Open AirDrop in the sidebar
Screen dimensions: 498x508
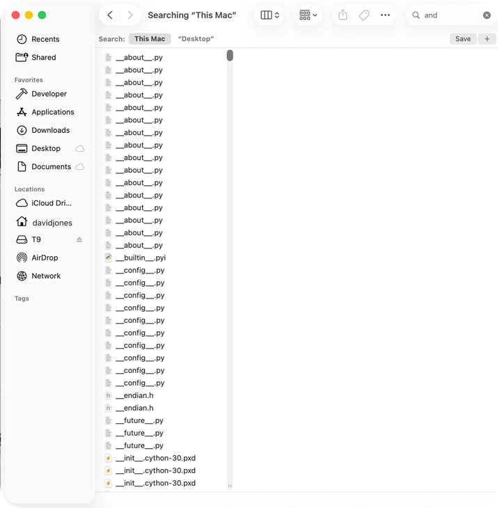coord(45,257)
